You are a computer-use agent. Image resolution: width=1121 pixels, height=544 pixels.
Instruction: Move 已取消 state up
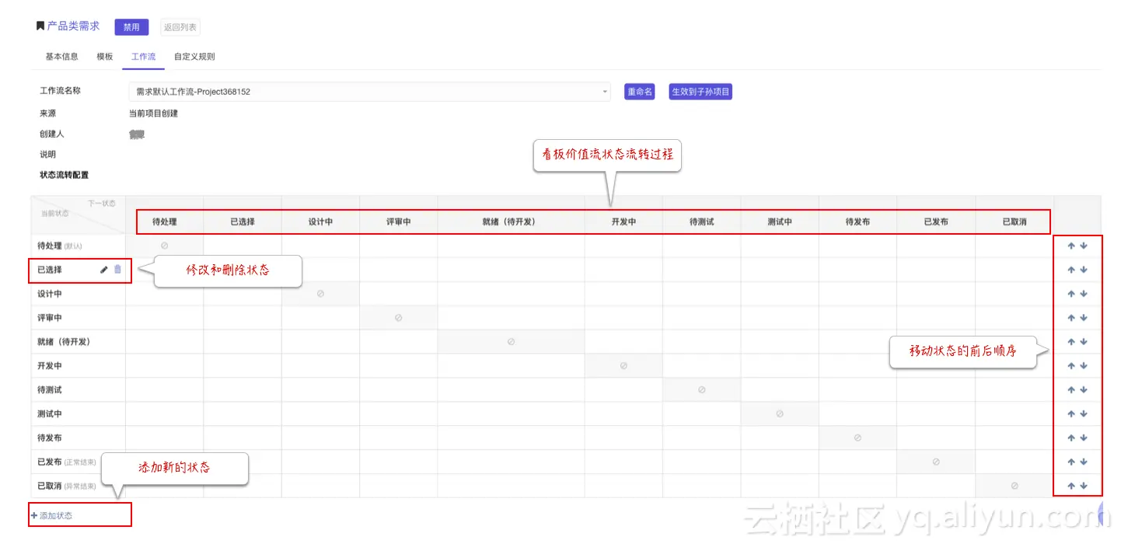click(x=1070, y=486)
